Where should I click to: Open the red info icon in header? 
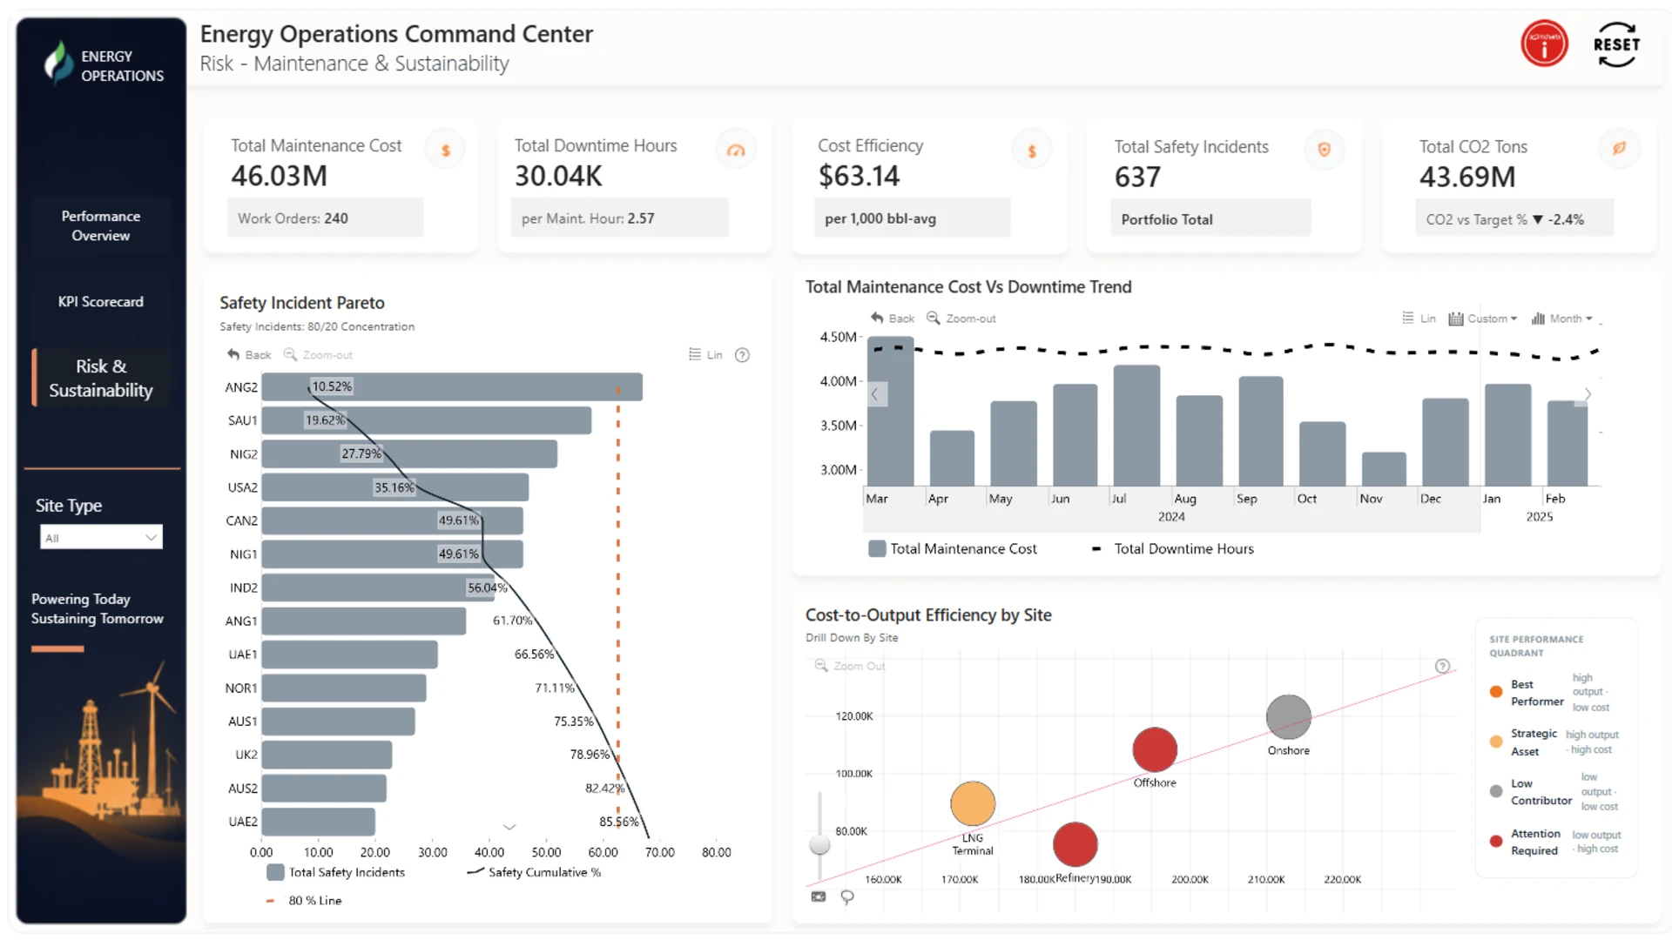click(1544, 44)
